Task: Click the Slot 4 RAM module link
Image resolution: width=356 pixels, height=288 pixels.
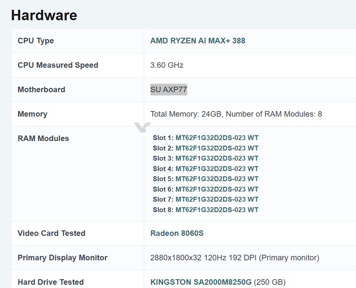Action: pos(218,168)
